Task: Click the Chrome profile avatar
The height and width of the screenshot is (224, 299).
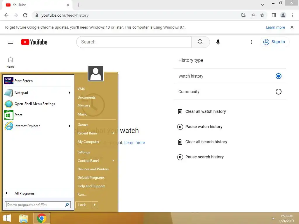Action: point(283,15)
